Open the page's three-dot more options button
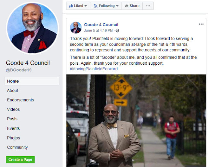The width and height of the screenshot is (208, 167). pyautogui.click(x=148, y=6)
